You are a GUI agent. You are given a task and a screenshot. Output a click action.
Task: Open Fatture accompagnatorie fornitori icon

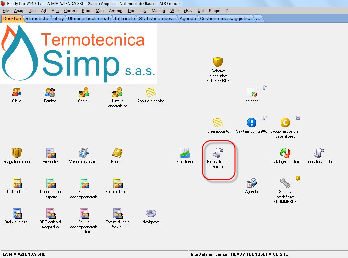[x=84, y=213]
